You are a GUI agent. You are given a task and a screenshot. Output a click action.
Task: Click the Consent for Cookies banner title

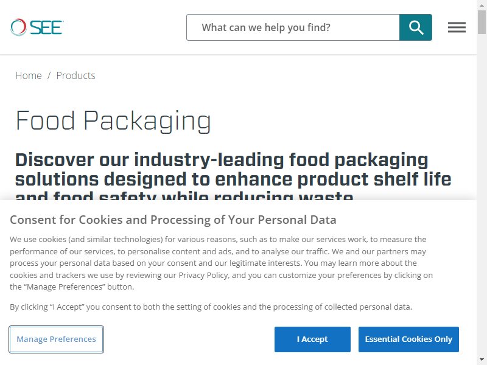click(173, 220)
